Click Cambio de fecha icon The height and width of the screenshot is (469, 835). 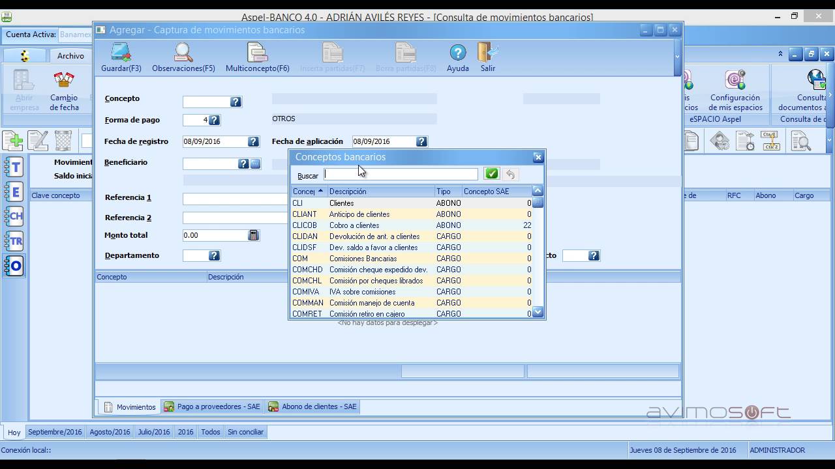(x=64, y=91)
